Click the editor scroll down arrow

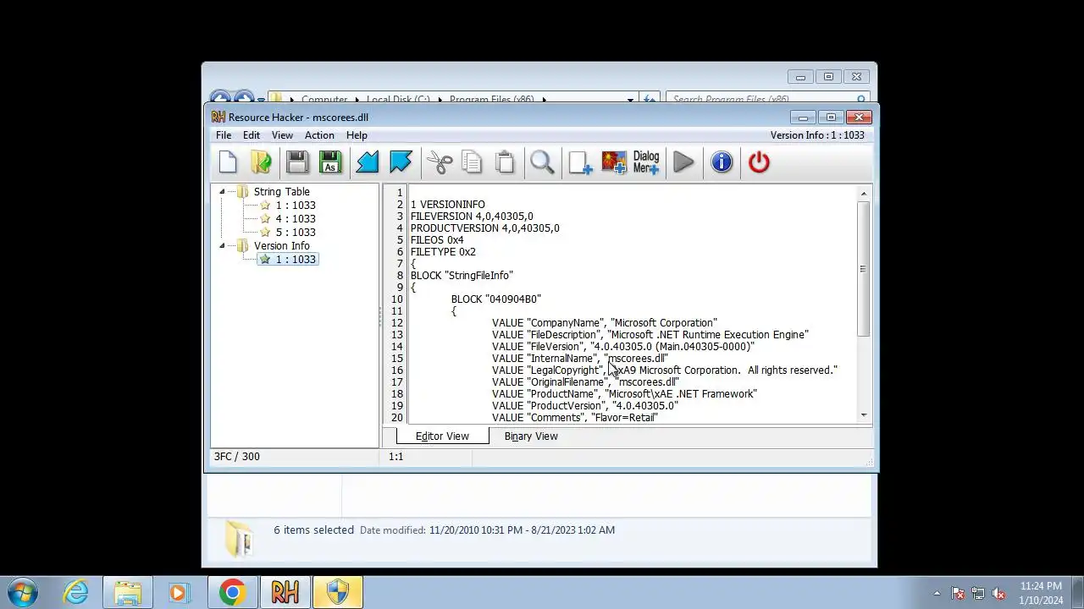tap(864, 414)
